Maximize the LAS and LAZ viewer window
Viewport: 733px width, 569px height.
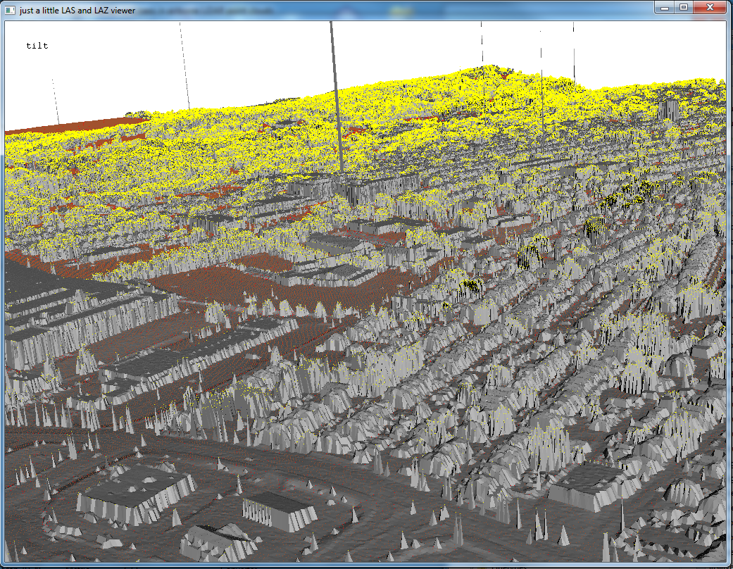(x=684, y=7)
